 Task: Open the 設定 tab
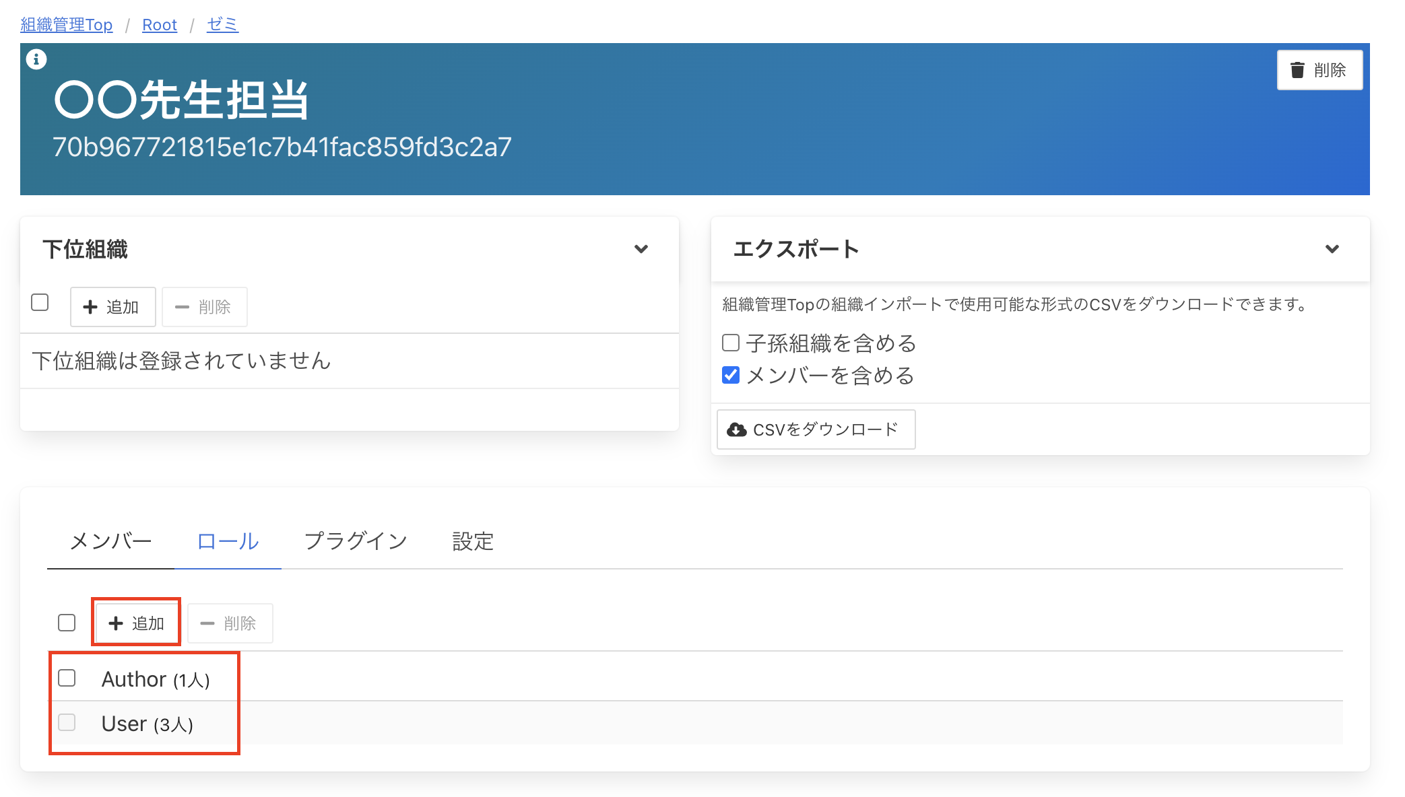click(473, 541)
